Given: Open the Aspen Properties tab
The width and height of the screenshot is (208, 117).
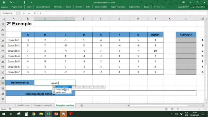Looking at the screenshot, I should pos(118,7).
